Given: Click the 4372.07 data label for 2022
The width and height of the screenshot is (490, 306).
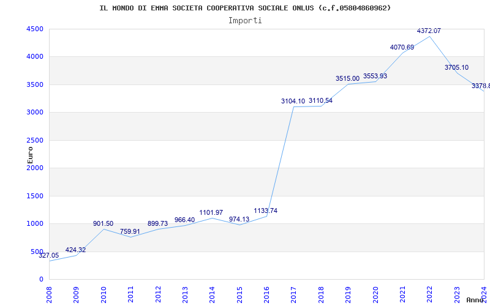Looking at the screenshot, I should pos(429,31).
